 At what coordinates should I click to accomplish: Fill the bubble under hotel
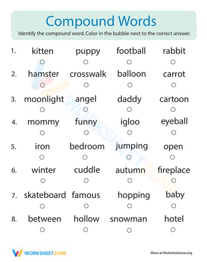coord(173,230)
